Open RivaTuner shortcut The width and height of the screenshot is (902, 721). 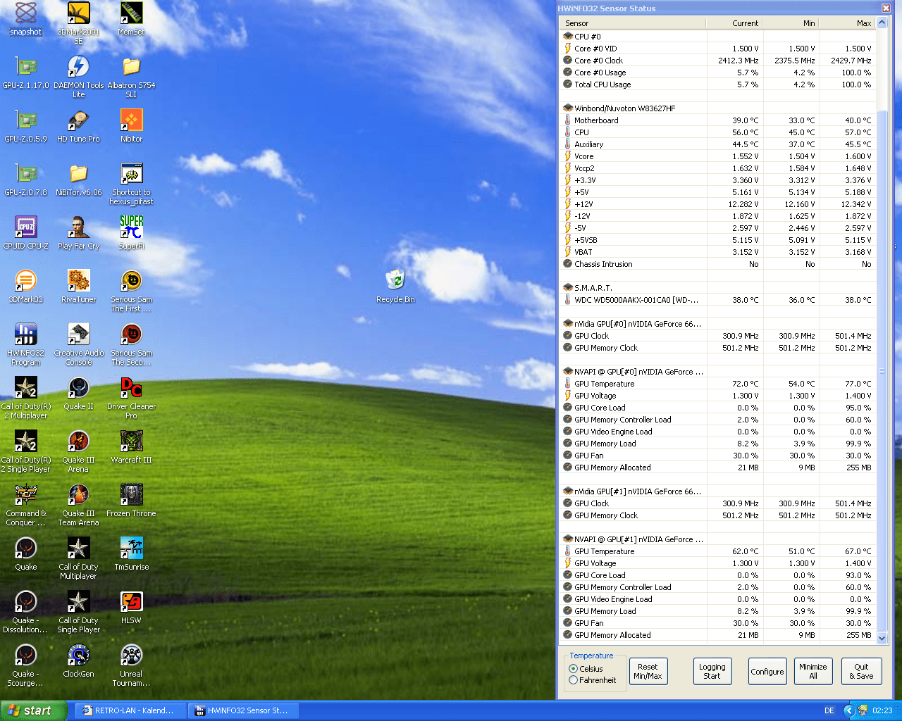coord(78,287)
